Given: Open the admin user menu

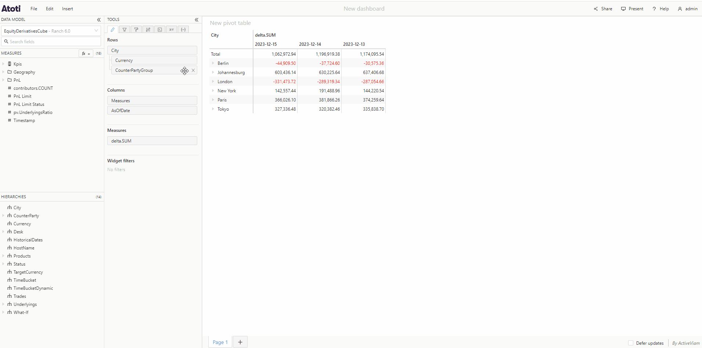Looking at the screenshot, I should pyautogui.click(x=688, y=9).
